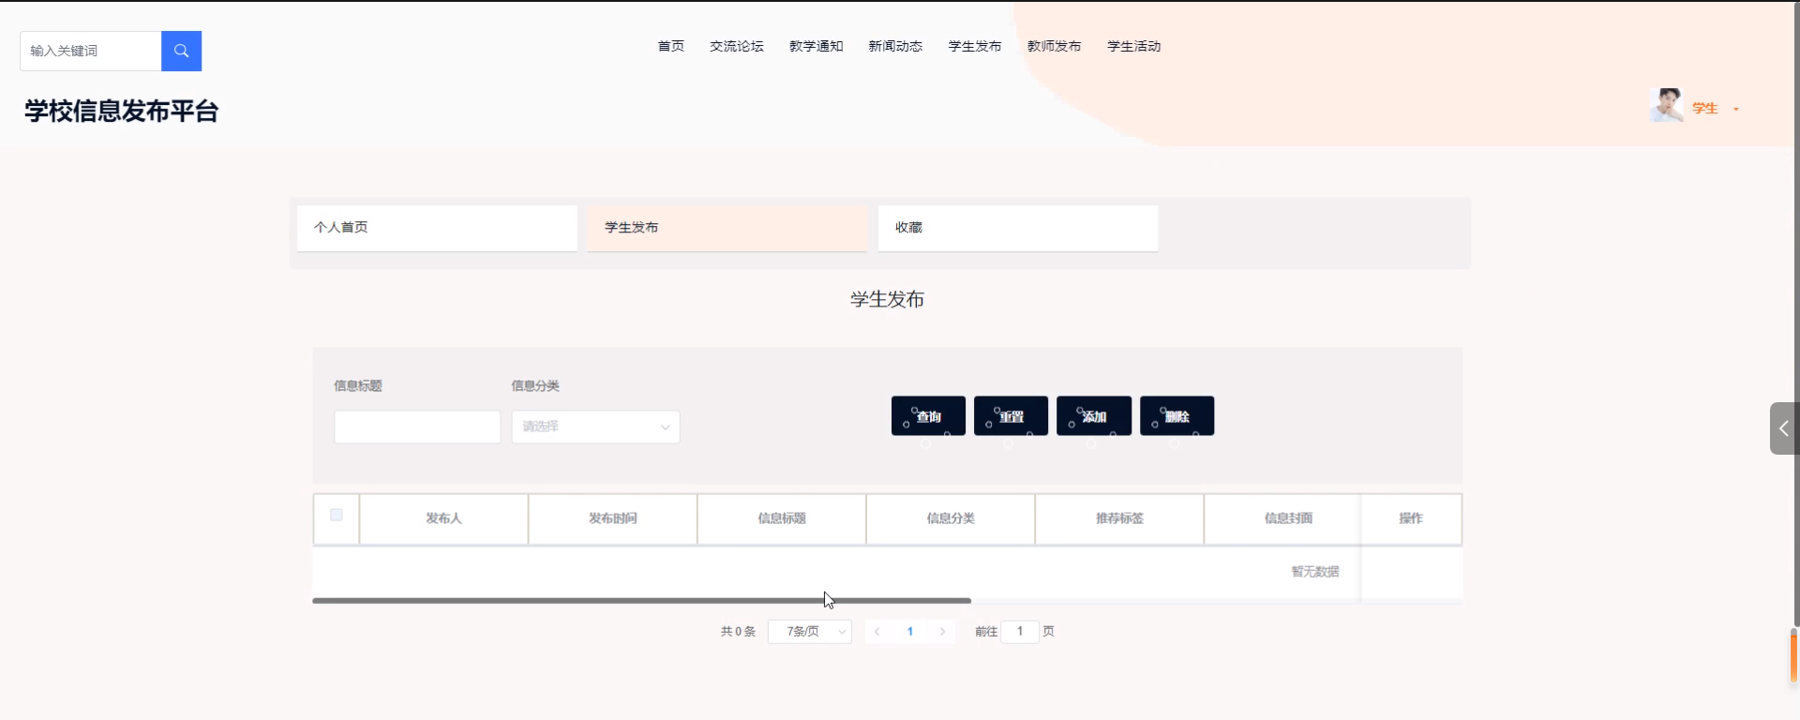The width and height of the screenshot is (1800, 720).
Task: Click the 添加 button
Action: [x=1094, y=416]
